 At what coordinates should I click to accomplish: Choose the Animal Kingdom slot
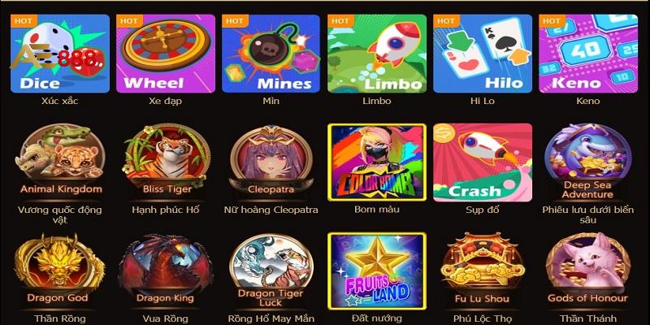click(x=60, y=160)
